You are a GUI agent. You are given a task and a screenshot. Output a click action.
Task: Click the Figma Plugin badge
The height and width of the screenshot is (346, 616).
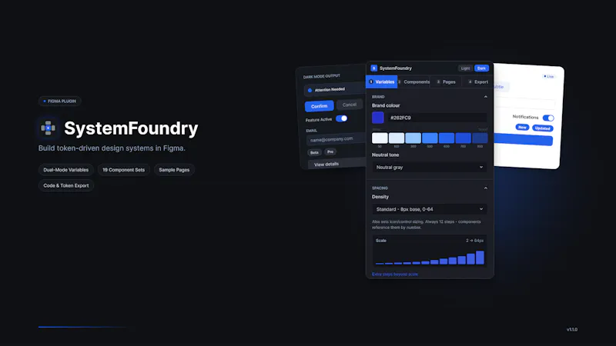click(60, 101)
